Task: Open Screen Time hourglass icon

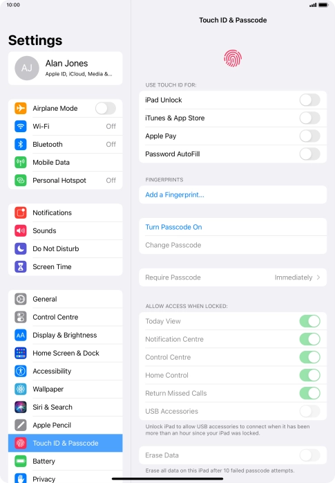Action: 21,267
